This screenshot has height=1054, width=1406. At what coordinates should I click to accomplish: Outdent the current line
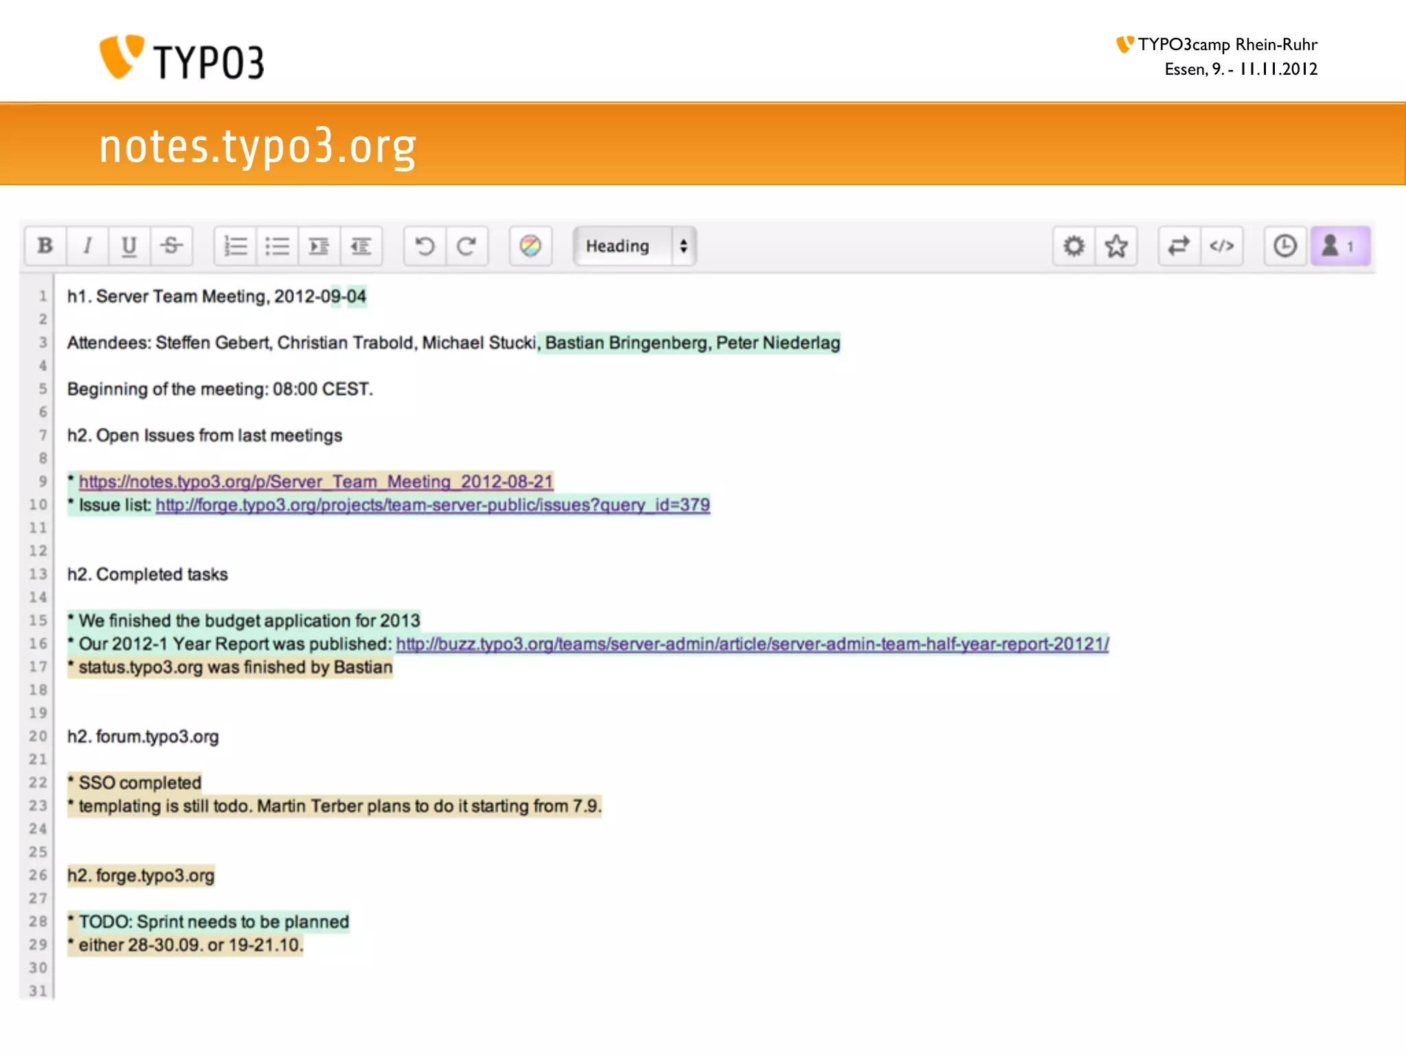[361, 246]
